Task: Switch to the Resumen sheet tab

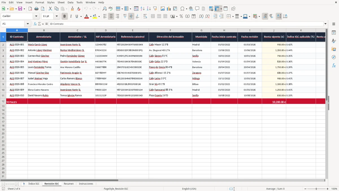Action: coord(69,184)
